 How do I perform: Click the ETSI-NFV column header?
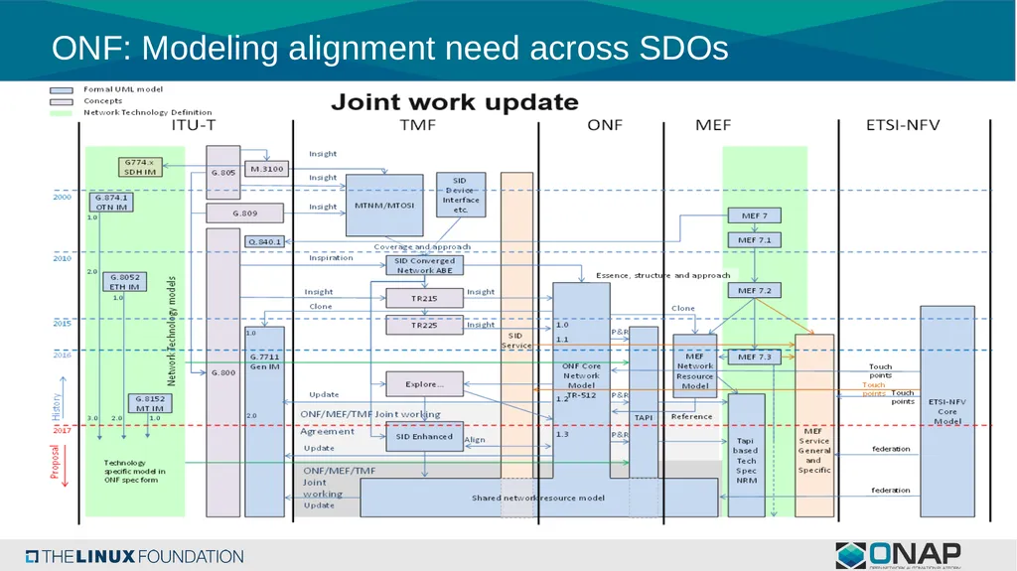pos(903,124)
